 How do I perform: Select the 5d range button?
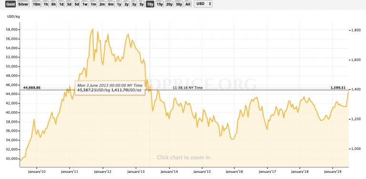[x=77, y=4]
